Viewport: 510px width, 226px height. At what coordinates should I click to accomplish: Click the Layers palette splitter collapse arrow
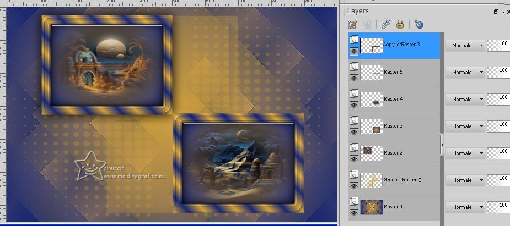point(442,145)
